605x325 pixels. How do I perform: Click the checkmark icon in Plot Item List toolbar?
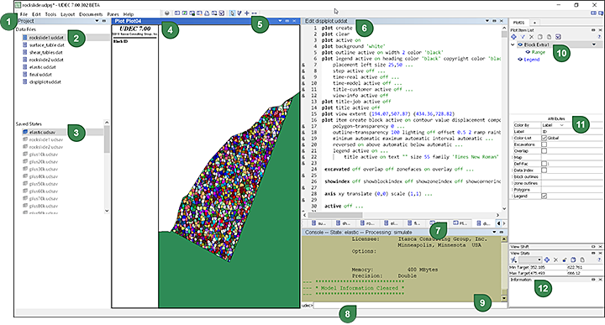point(523,37)
